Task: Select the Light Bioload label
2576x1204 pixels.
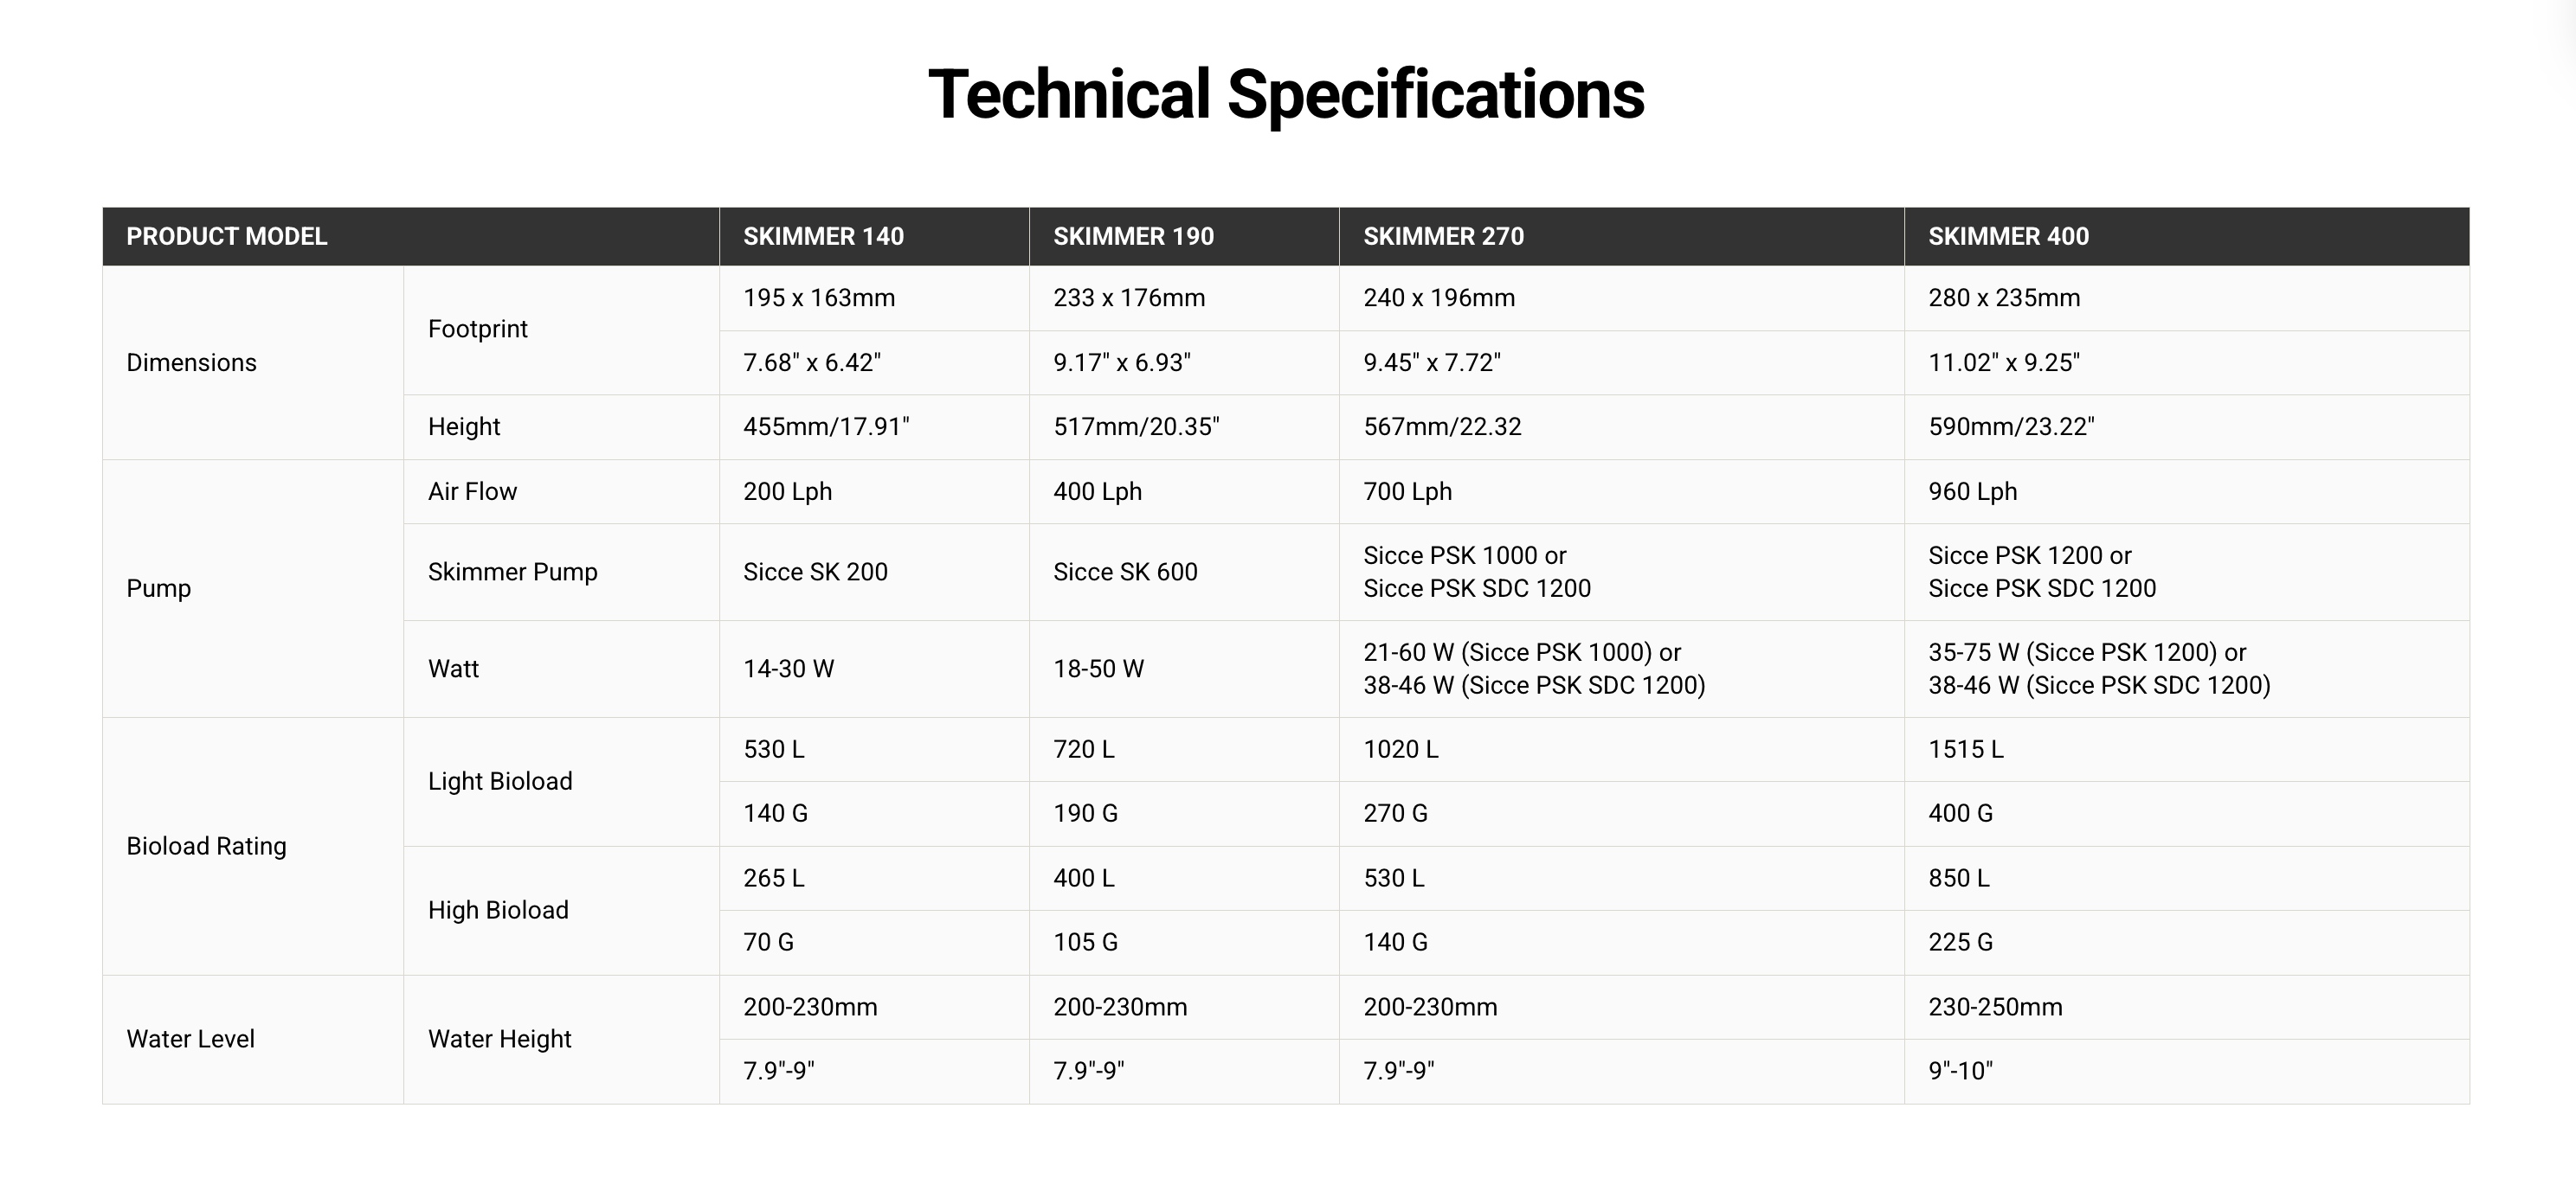Action: click(500, 781)
